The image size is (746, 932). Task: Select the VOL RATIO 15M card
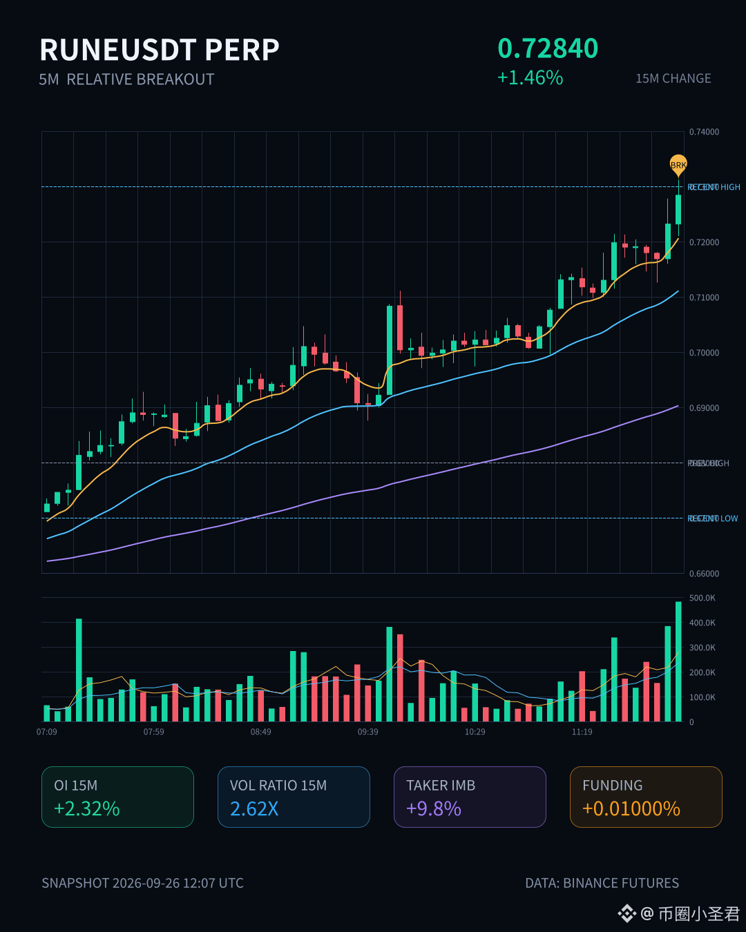pos(294,797)
